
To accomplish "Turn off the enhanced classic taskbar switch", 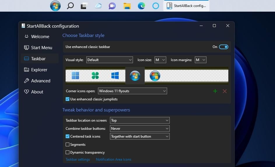I will 224,47.
